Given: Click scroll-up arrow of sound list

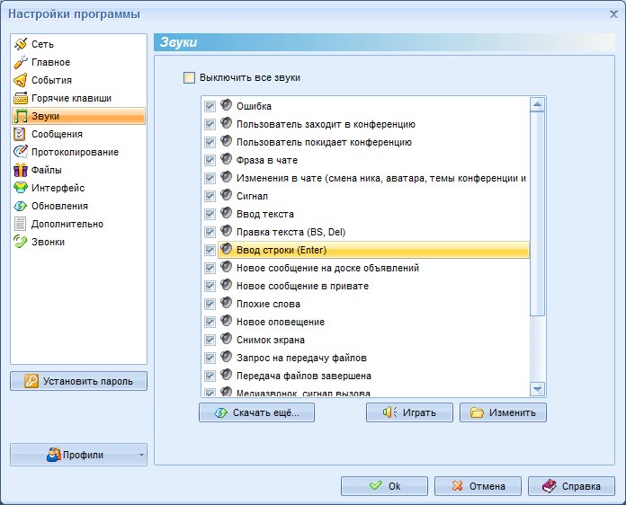Looking at the screenshot, I should pyautogui.click(x=538, y=104).
